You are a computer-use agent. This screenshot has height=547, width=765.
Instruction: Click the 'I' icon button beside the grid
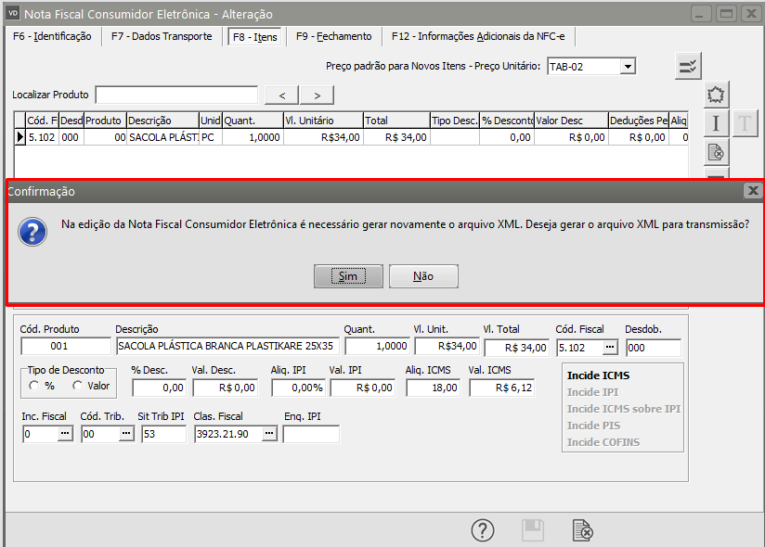pyautogui.click(x=716, y=123)
